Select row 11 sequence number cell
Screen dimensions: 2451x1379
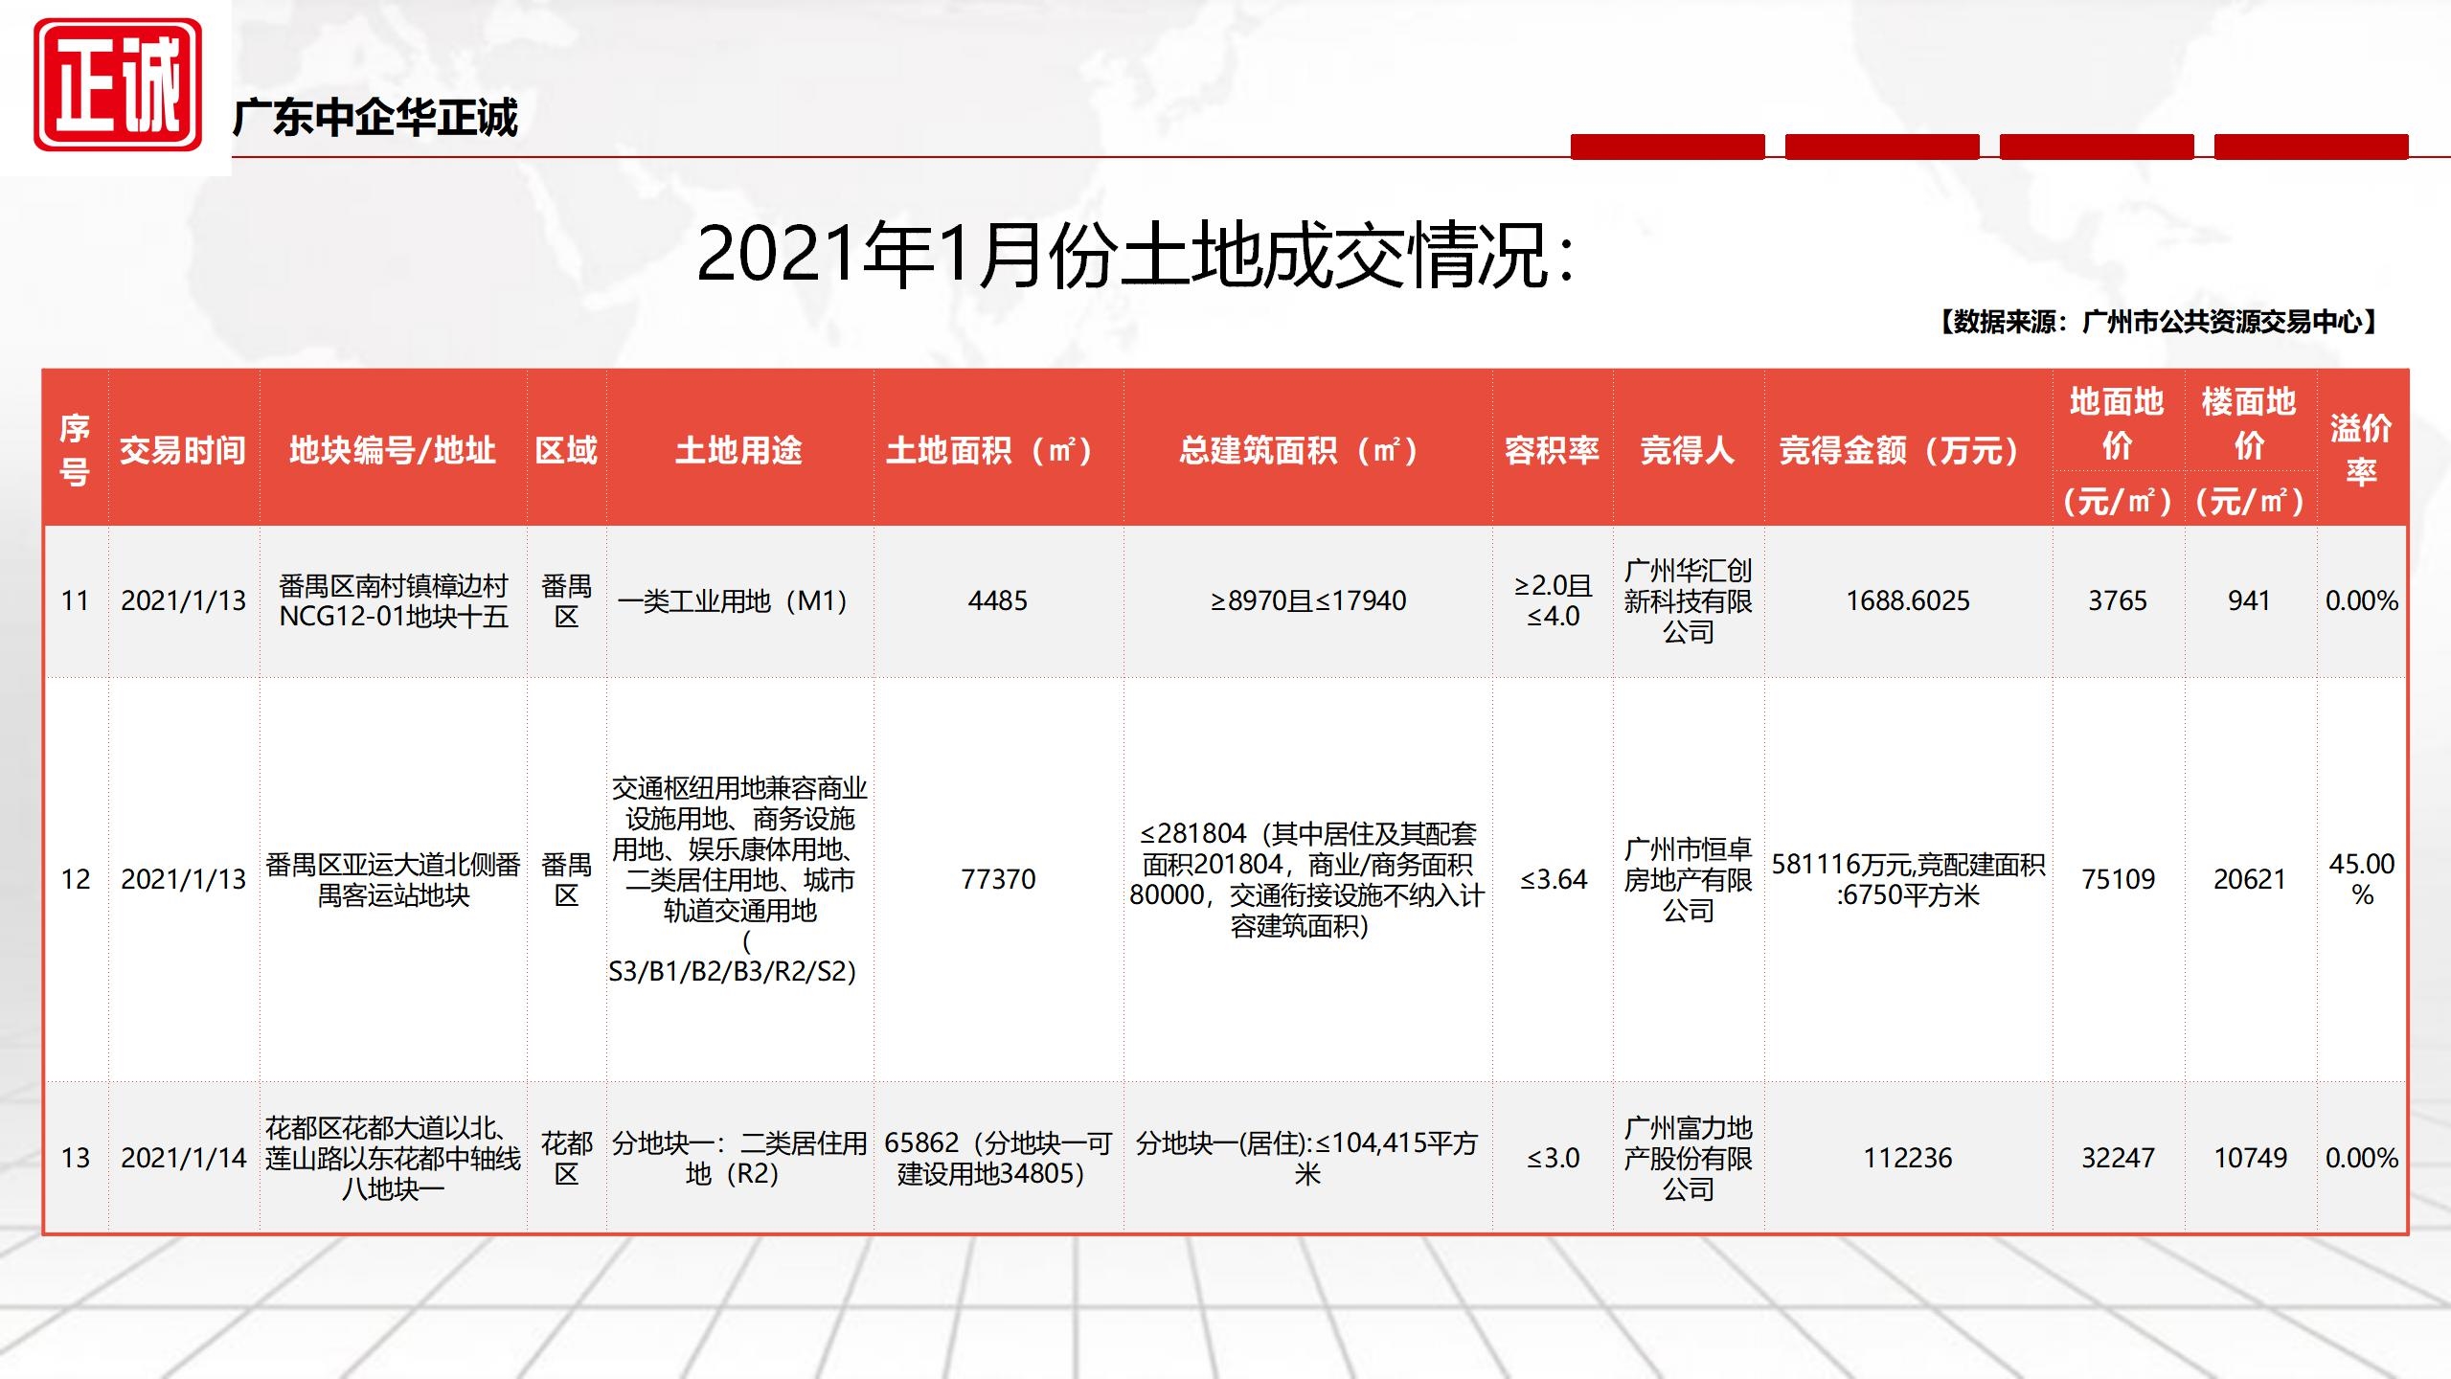(75, 600)
